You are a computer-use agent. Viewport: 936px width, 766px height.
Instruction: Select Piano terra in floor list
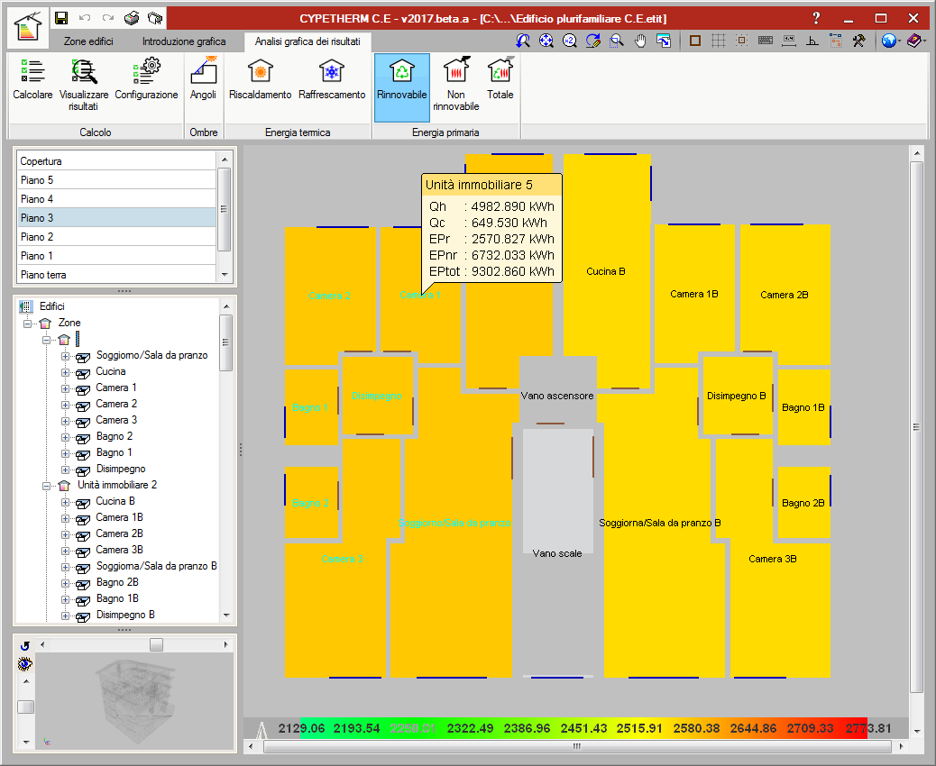(116, 275)
